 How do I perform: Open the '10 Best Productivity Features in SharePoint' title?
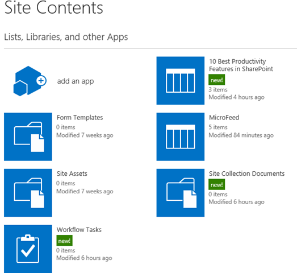(x=241, y=65)
